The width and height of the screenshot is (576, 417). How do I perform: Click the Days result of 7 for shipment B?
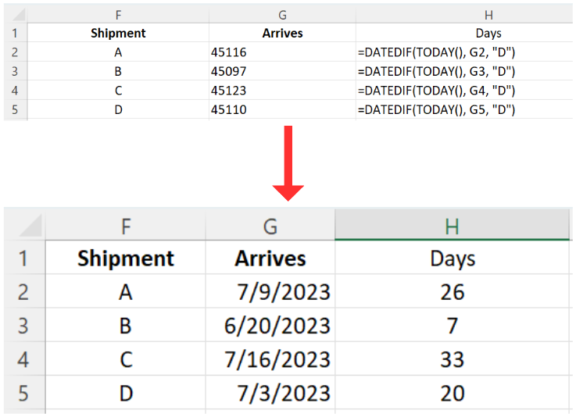click(452, 326)
